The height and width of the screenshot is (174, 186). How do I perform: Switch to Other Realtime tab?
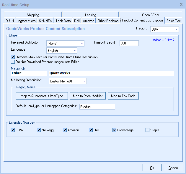108,21
